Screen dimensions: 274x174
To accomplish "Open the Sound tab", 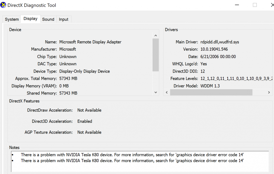I will pos(48,19).
